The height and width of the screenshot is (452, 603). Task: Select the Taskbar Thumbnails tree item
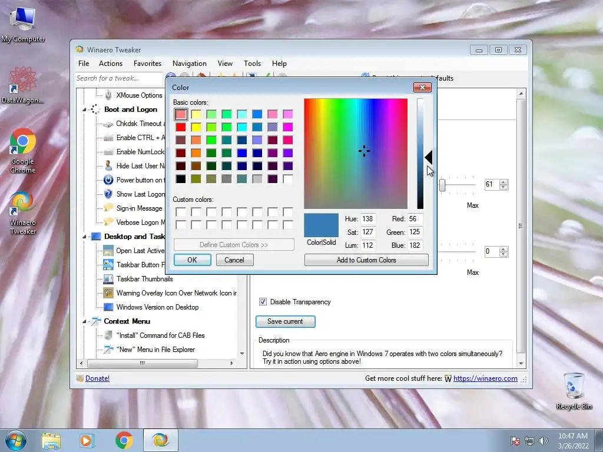pos(145,278)
